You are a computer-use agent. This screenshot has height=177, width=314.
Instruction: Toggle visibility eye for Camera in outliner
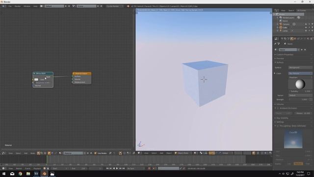[x=306, y=24]
